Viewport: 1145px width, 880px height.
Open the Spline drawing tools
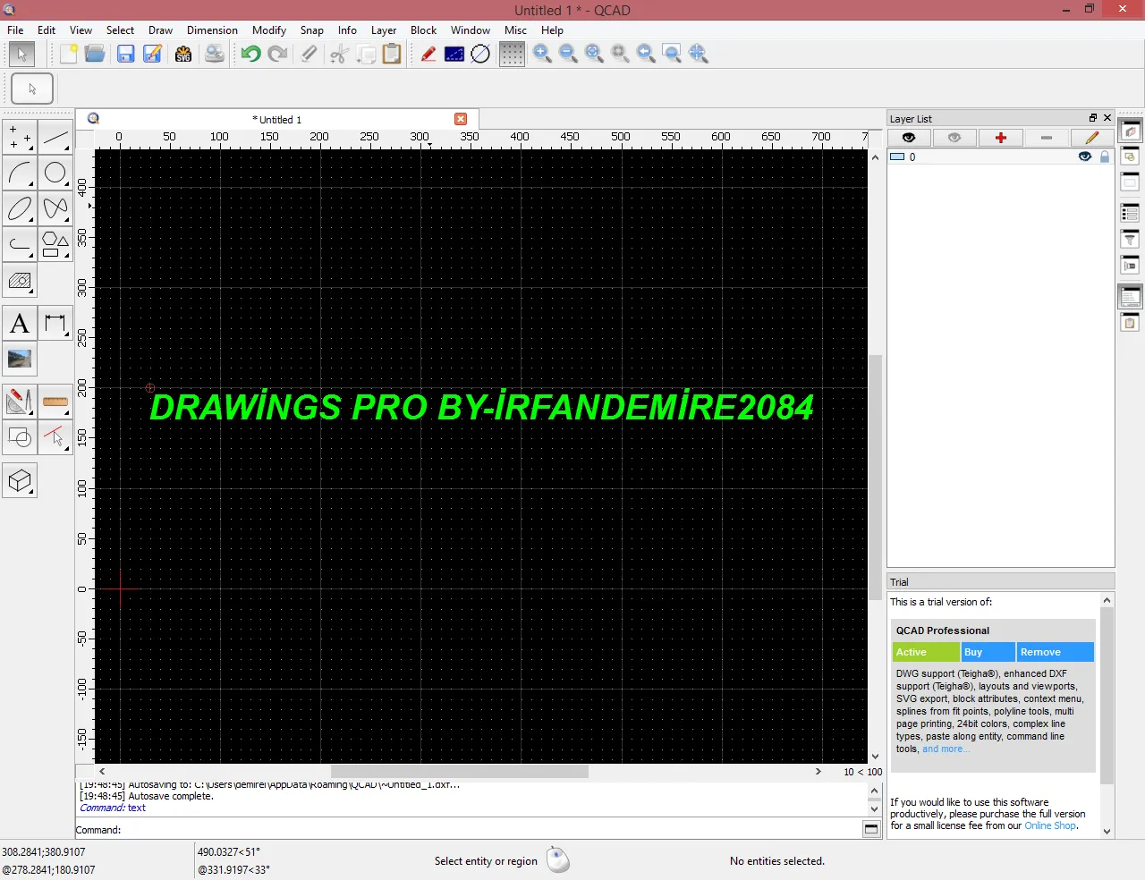point(55,208)
